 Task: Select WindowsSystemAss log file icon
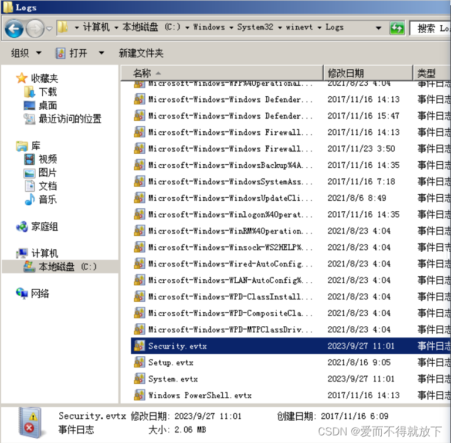point(140,181)
